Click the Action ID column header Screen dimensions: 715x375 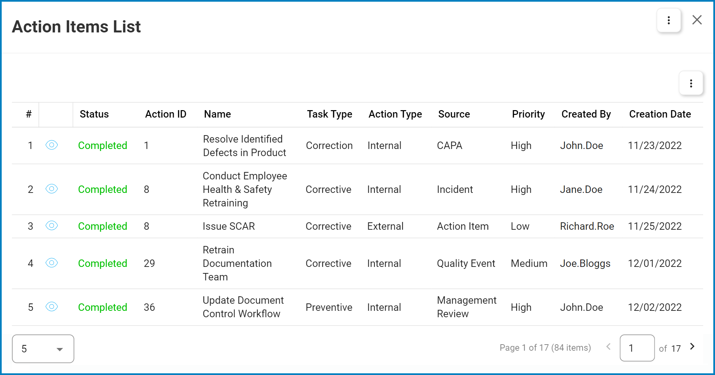point(166,114)
